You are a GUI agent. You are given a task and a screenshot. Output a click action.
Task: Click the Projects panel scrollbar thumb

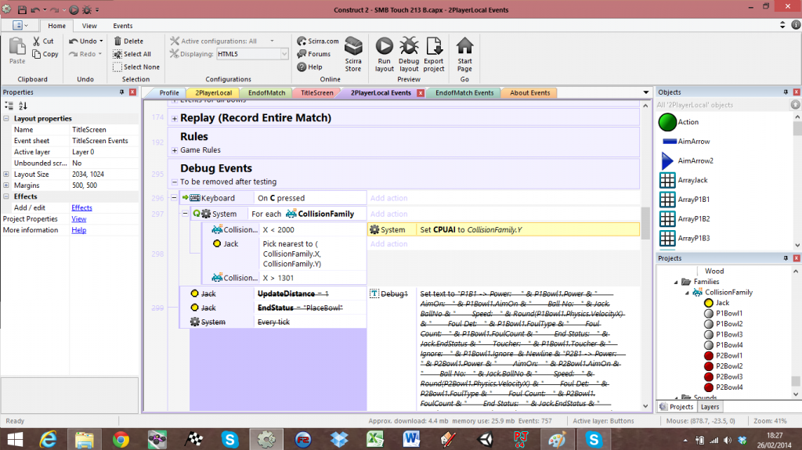click(x=796, y=381)
